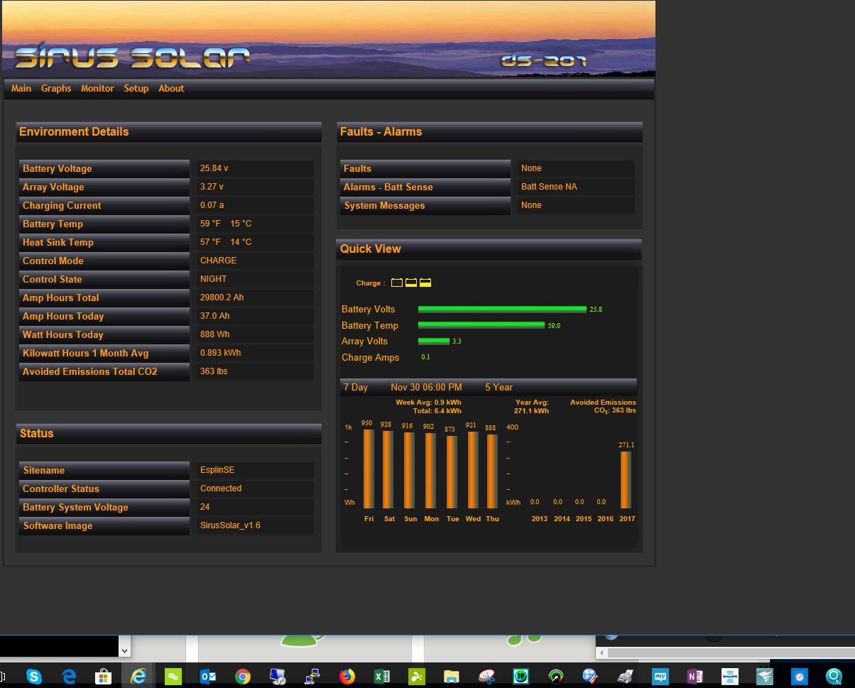
Task: Open Outlook from the taskbar
Action: click(207, 677)
